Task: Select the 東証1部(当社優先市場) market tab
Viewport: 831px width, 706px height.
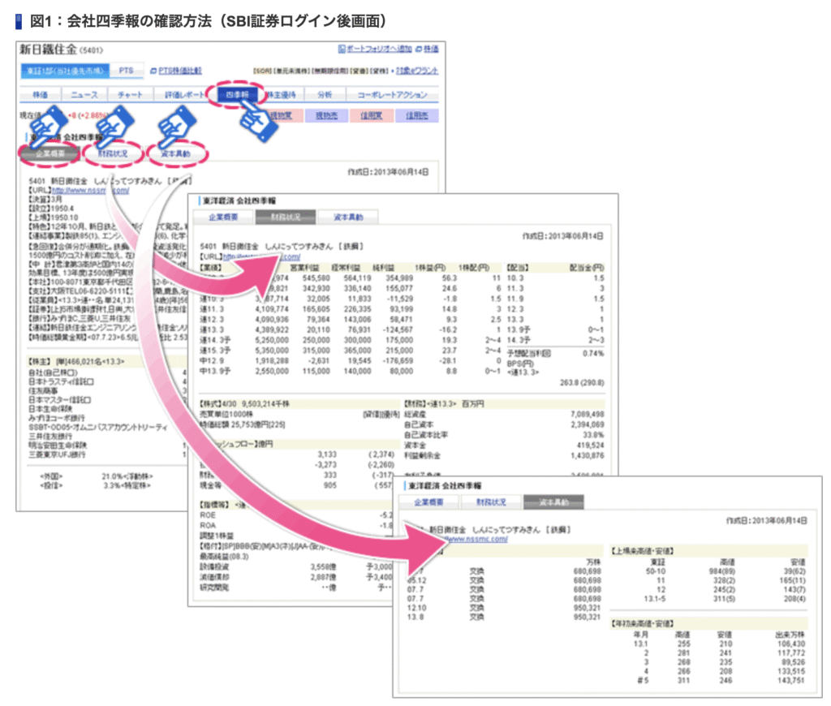Action: pos(65,71)
